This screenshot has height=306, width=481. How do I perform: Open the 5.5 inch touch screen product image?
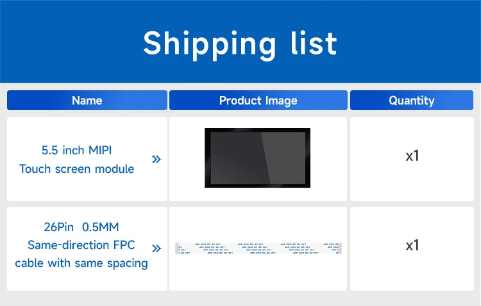(x=257, y=158)
